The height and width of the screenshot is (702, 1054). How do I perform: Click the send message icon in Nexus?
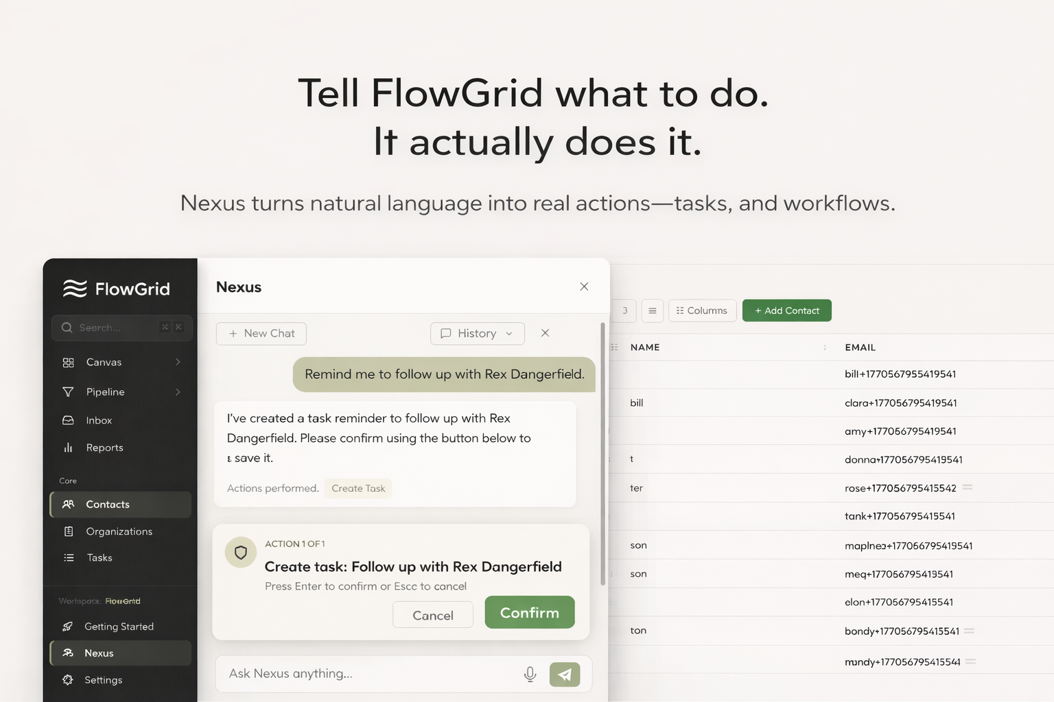click(564, 674)
